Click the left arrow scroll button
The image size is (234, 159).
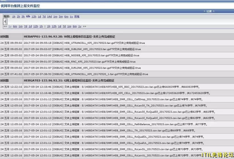tap(5, 22)
